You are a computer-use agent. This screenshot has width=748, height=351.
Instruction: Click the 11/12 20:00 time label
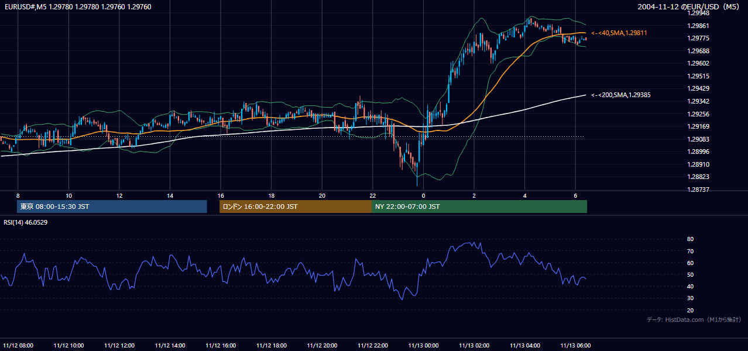[322, 345]
